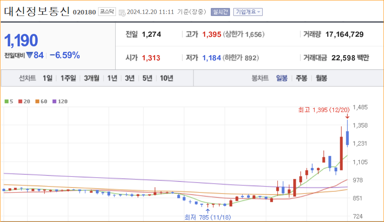Click the 하한가 892 text
The image size is (384, 222).
(241, 58)
